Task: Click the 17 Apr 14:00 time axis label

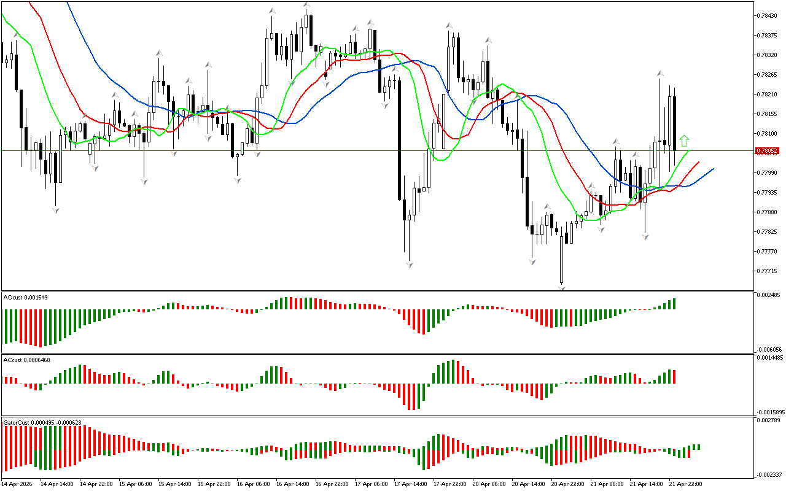Action: click(411, 484)
